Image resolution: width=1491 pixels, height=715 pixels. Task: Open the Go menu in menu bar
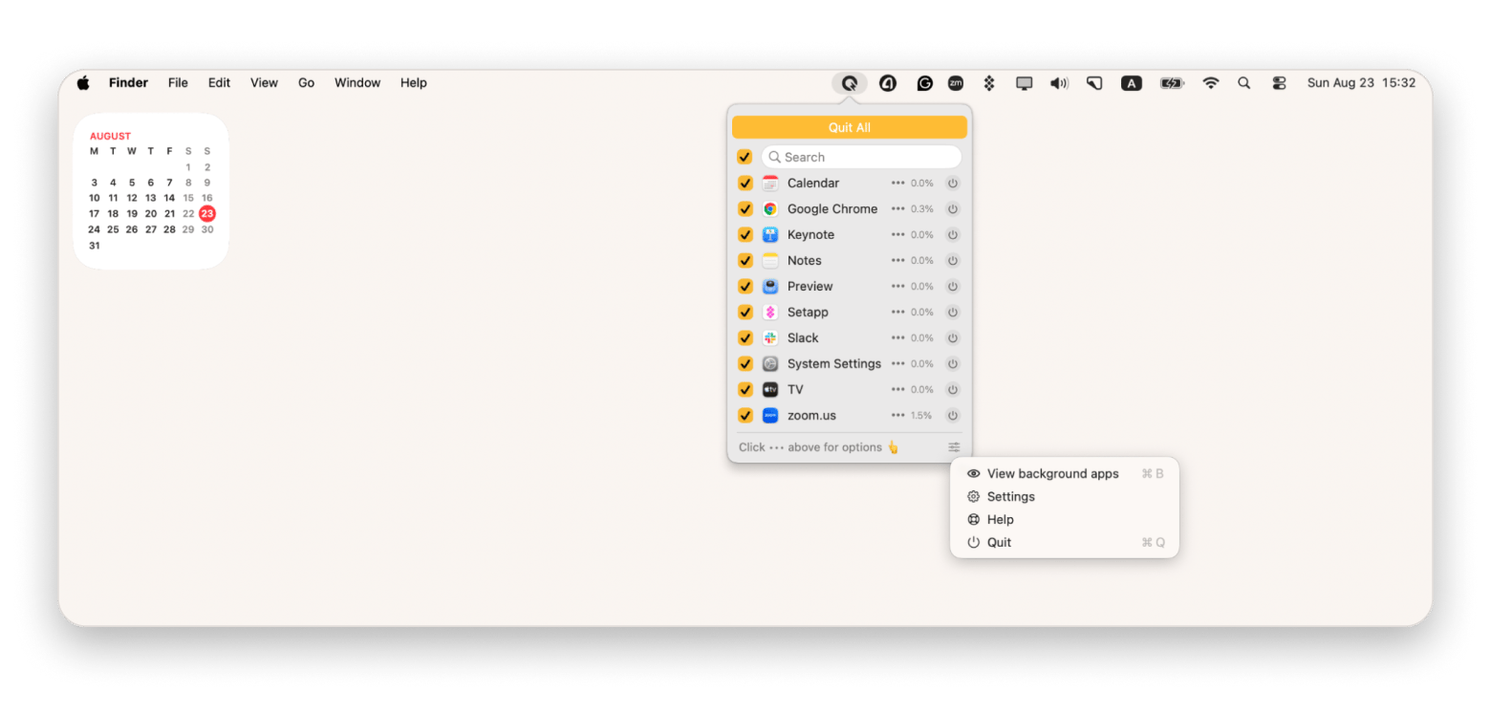[x=306, y=83]
